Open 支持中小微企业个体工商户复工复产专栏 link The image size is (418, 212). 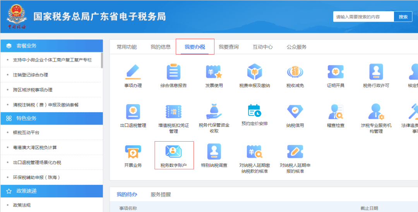coord(52,60)
